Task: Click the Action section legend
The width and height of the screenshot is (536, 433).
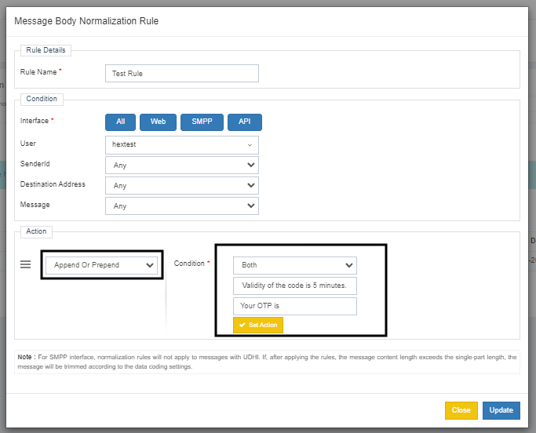Action: [37, 231]
